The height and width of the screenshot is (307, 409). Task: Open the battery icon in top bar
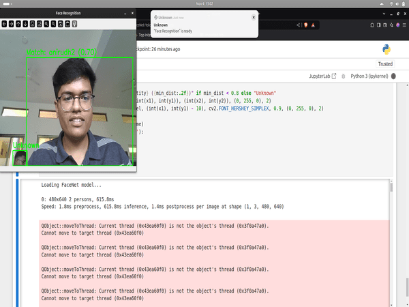(x=403, y=4)
